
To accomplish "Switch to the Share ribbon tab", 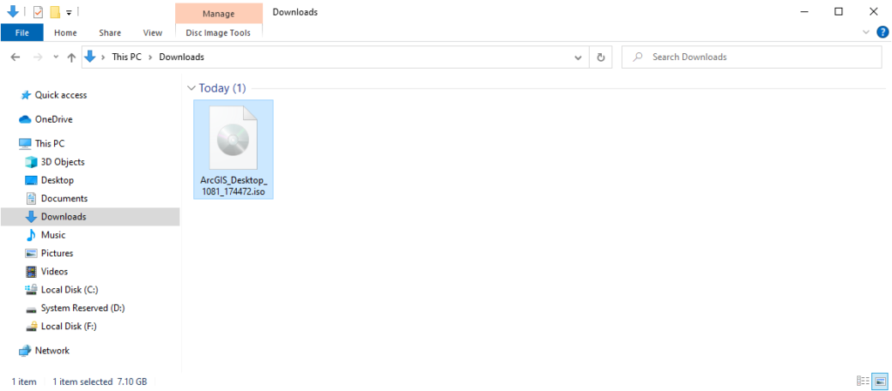I will pyautogui.click(x=110, y=32).
